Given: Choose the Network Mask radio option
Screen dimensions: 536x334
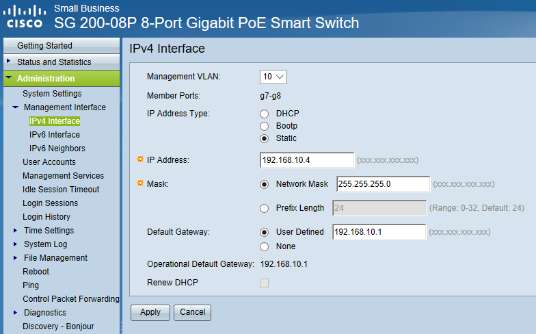Looking at the screenshot, I should point(264,185).
